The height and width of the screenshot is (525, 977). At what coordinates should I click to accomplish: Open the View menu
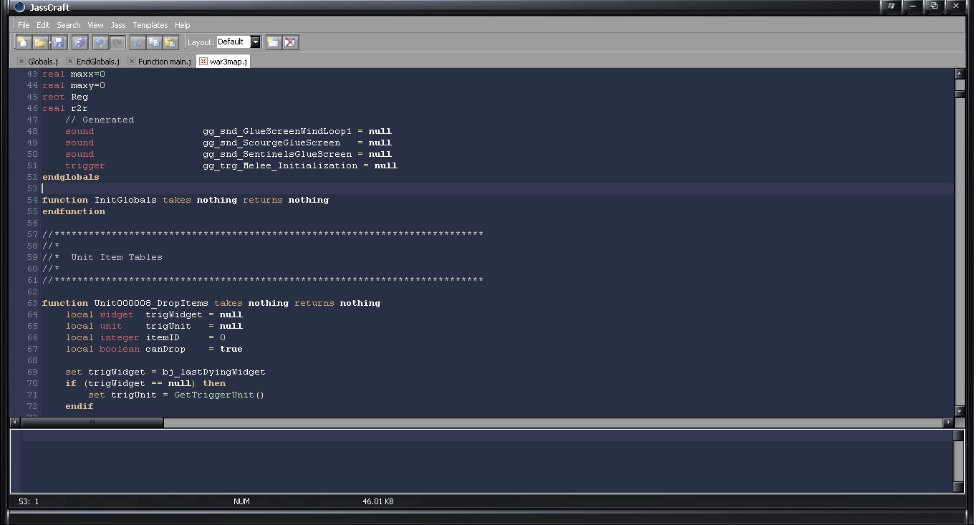pos(95,25)
